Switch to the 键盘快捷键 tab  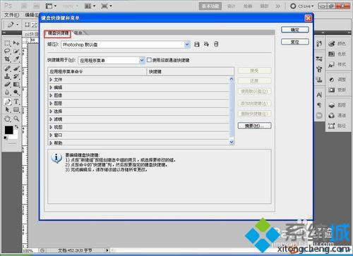(x=58, y=33)
